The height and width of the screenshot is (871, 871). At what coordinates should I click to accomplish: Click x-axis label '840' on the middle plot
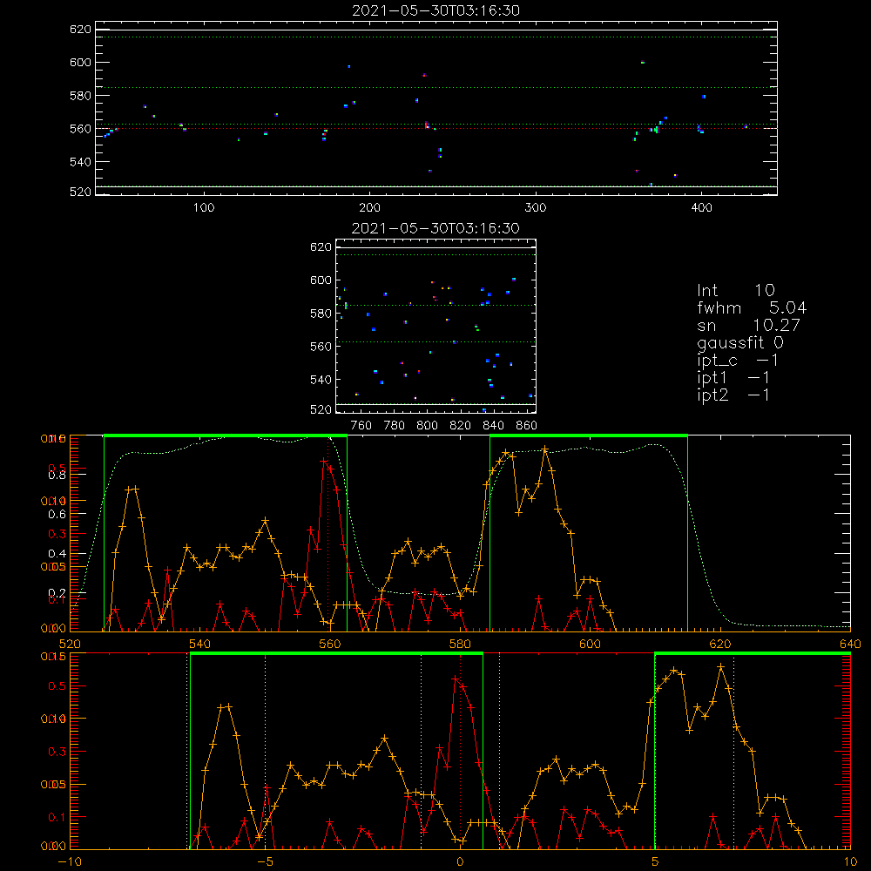[493, 426]
